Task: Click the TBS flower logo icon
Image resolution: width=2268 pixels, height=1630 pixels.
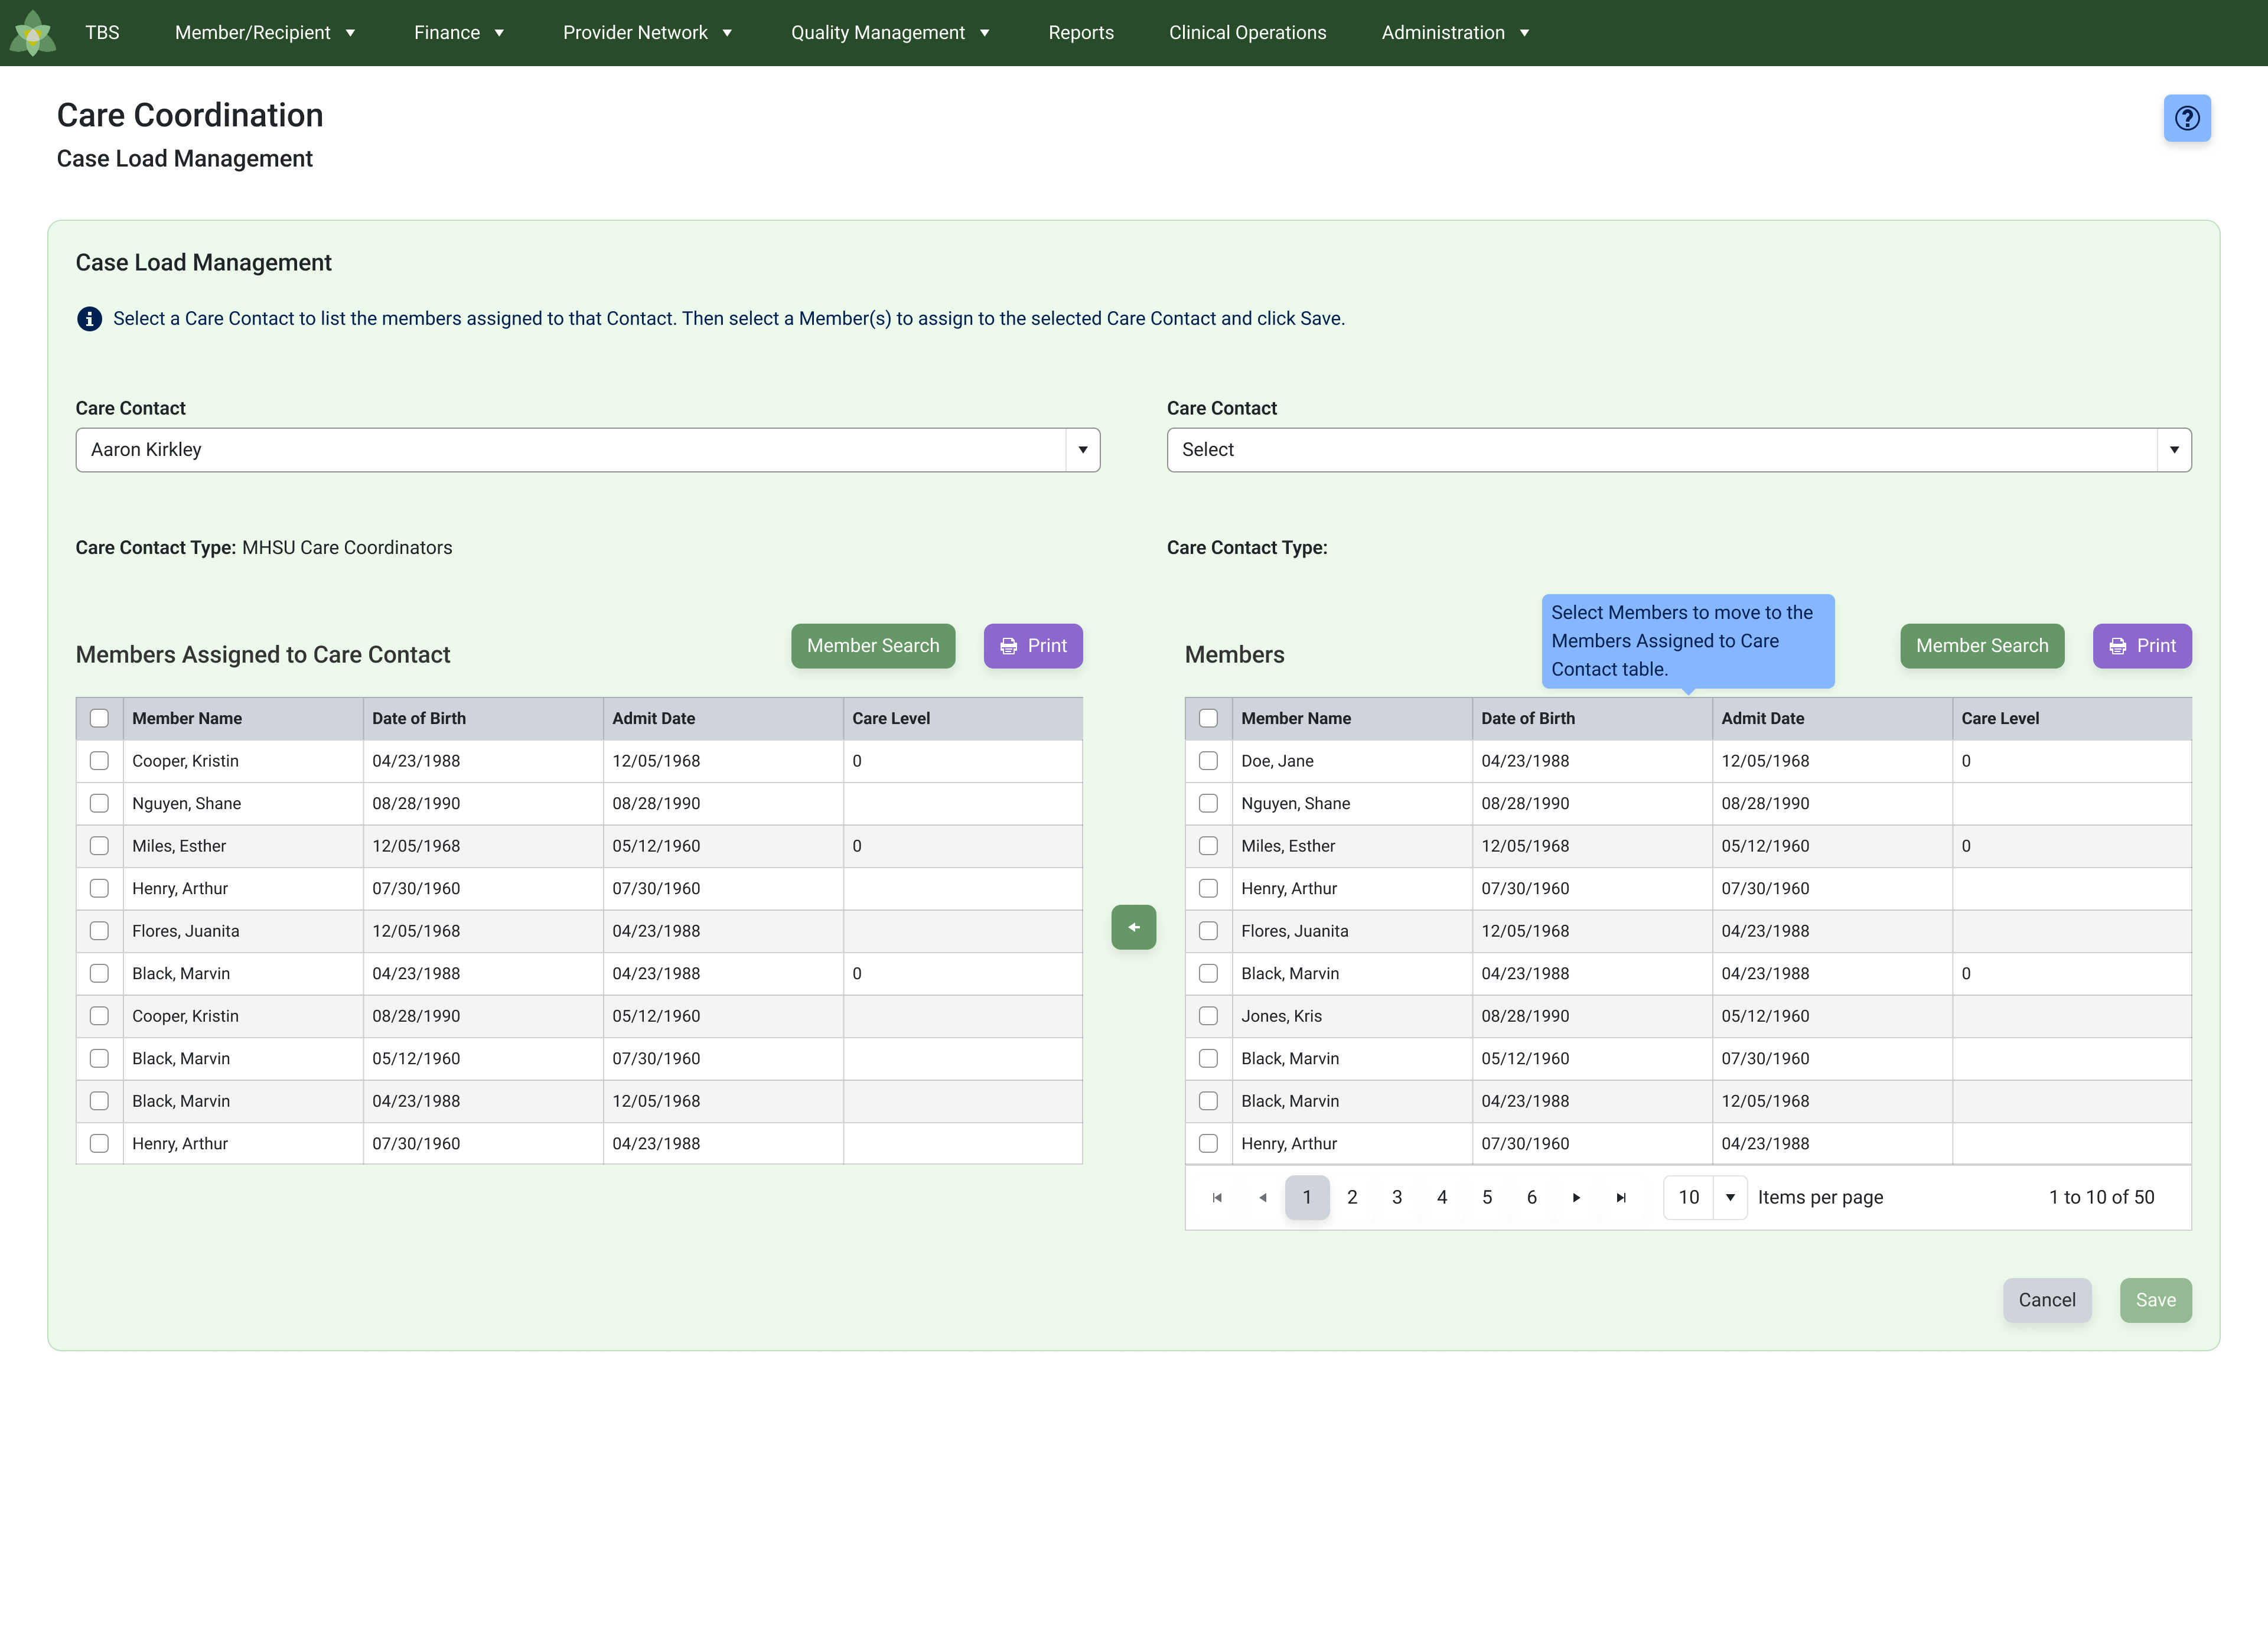Action: [33, 33]
